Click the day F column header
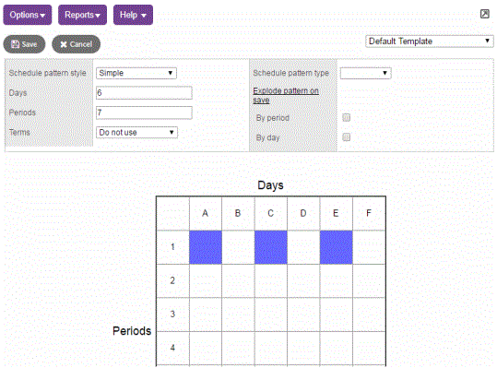 [x=369, y=213]
